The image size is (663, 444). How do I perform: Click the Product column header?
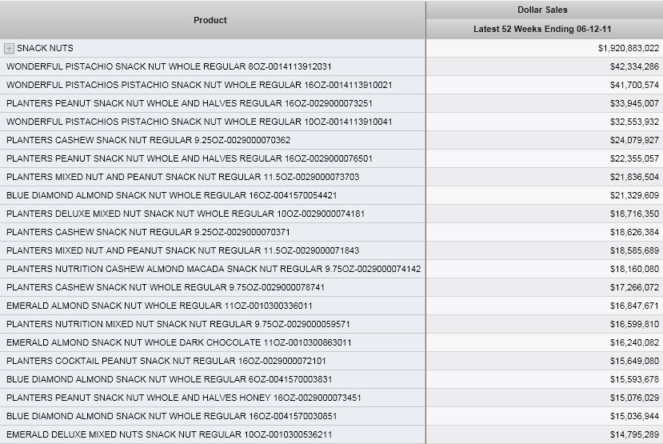tap(210, 20)
